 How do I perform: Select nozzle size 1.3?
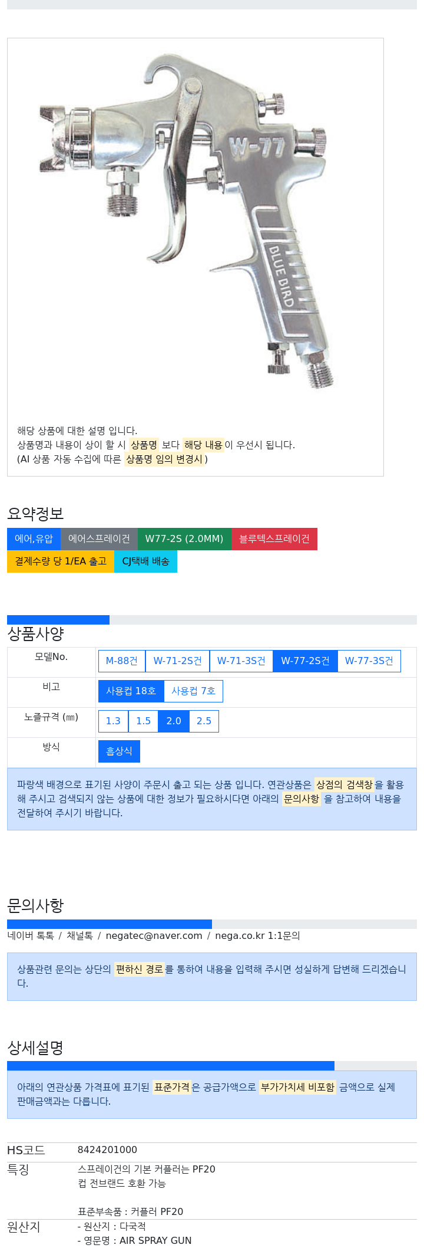tap(113, 721)
